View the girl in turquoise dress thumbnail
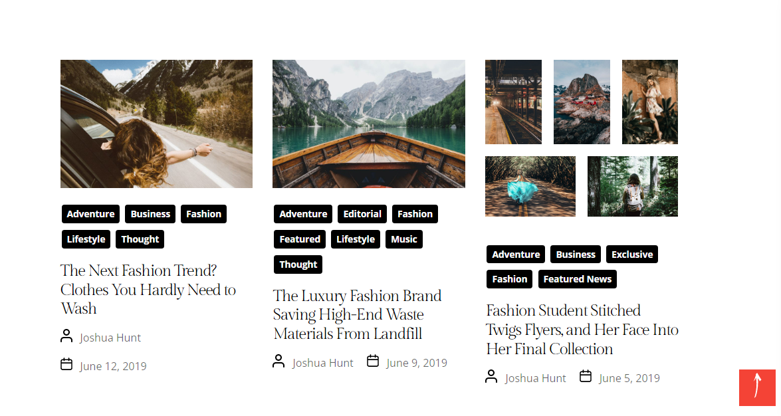The width and height of the screenshot is (781, 416). (x=530, y=186)
